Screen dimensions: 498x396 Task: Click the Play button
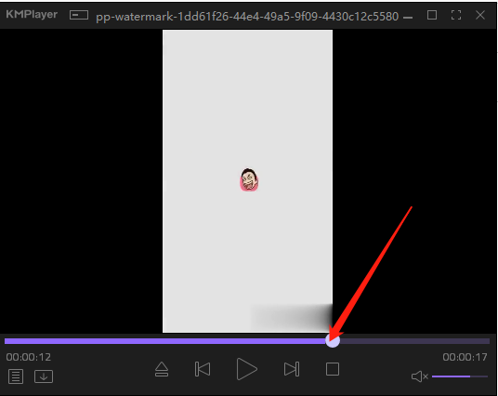coord(246,369)
